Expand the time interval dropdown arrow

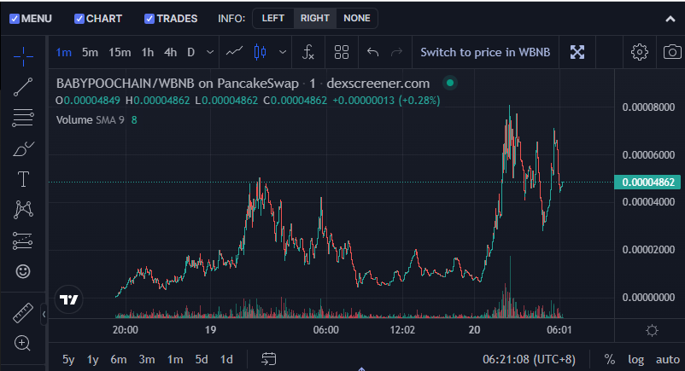[210, 52]
